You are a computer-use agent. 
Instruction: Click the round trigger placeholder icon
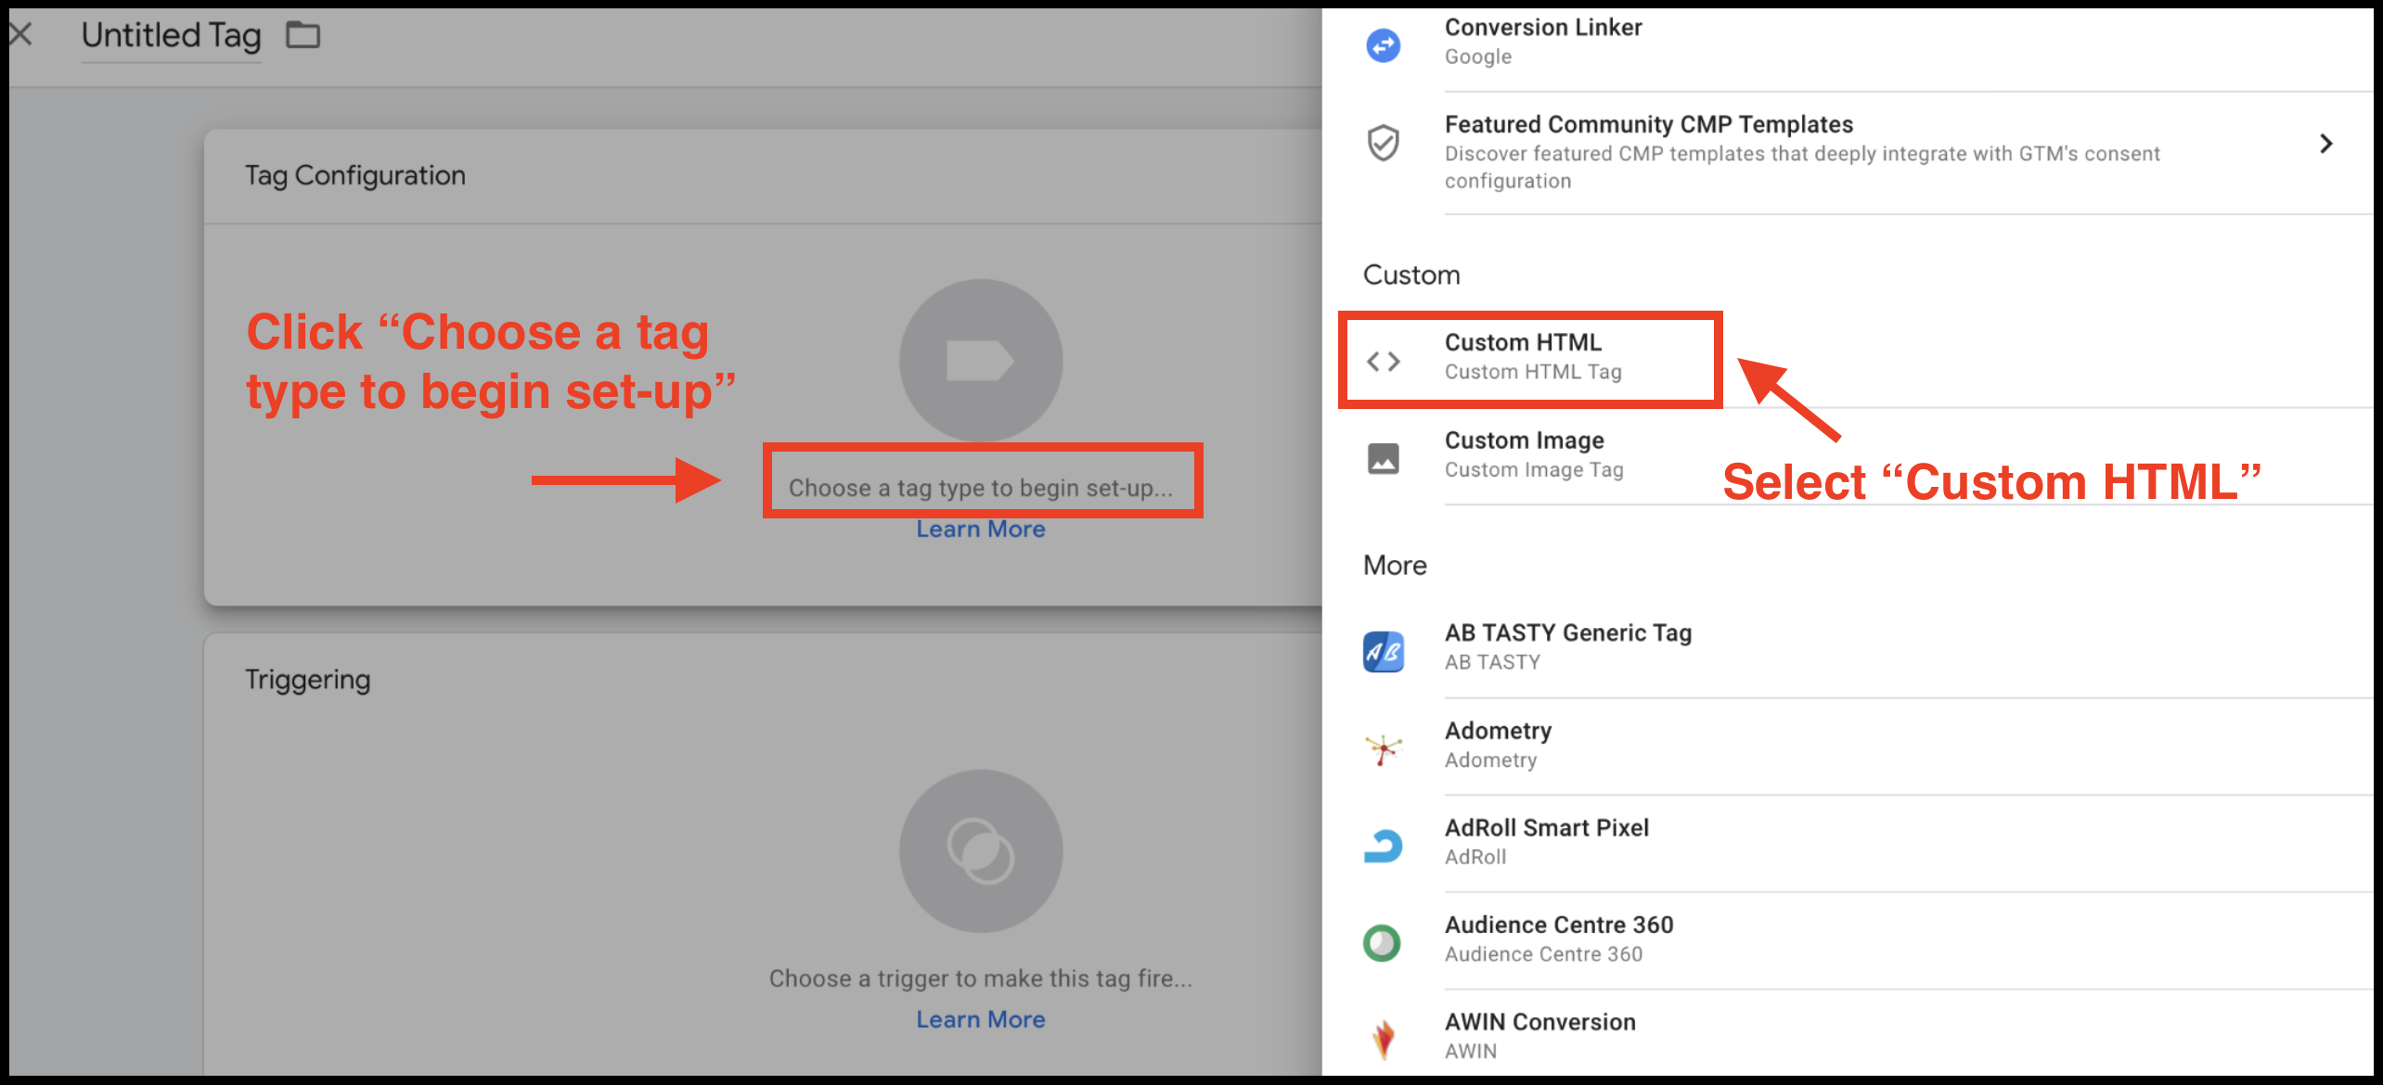pyautogui.click(x=980, y=850)
